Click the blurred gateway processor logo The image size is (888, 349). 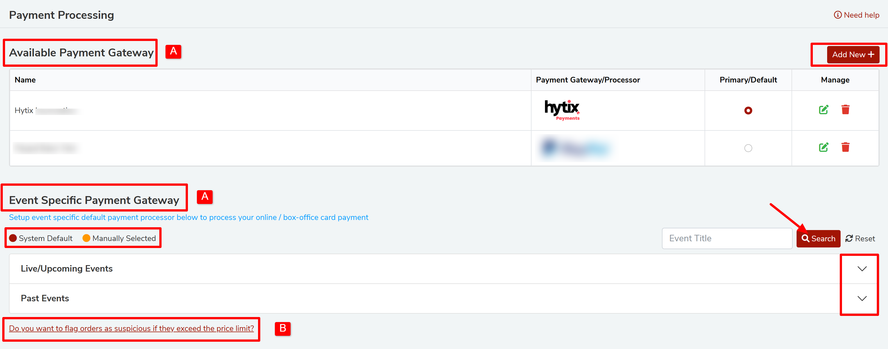pos(575,148)
